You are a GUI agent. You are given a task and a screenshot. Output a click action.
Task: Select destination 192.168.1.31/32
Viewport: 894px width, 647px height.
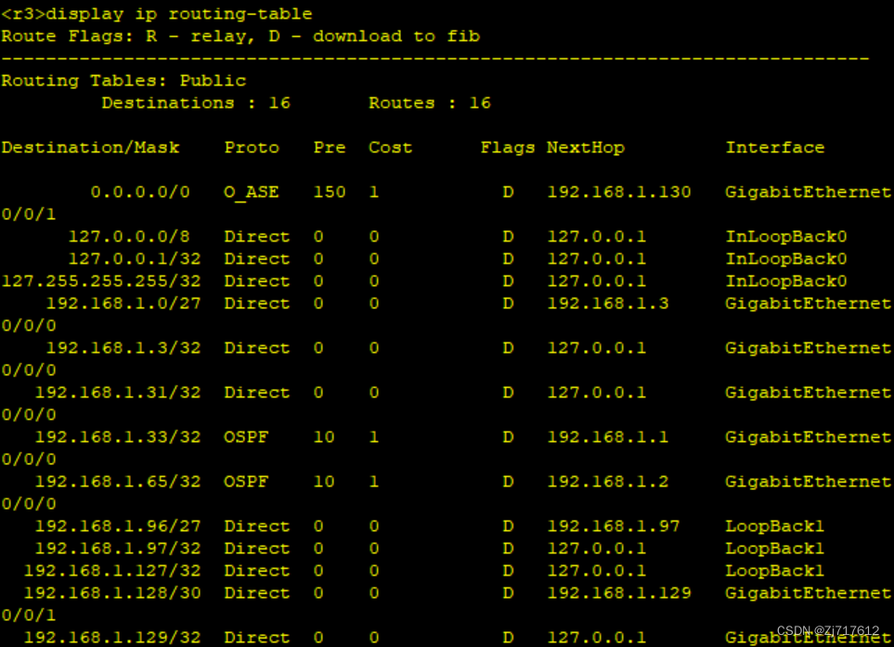[118, 392]
